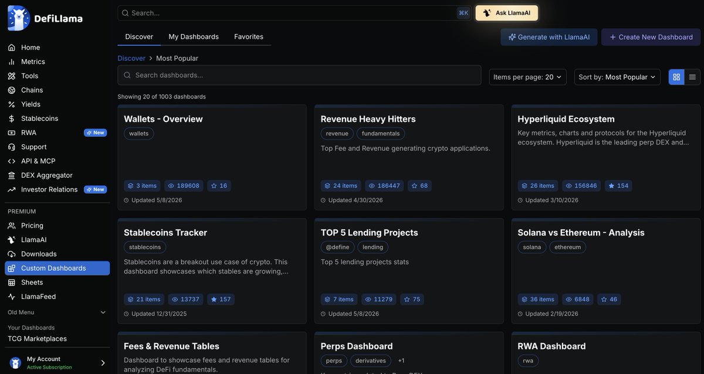Click the ⌘K shortcut badge
The height and width of the screenshot is (374, 704).
(x=463, y=13)
